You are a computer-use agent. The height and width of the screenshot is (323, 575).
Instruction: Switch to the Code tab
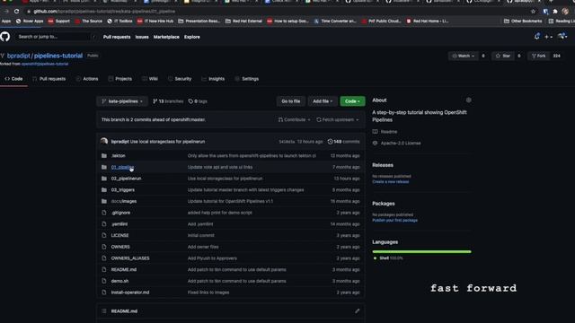(x=13, y=79)
